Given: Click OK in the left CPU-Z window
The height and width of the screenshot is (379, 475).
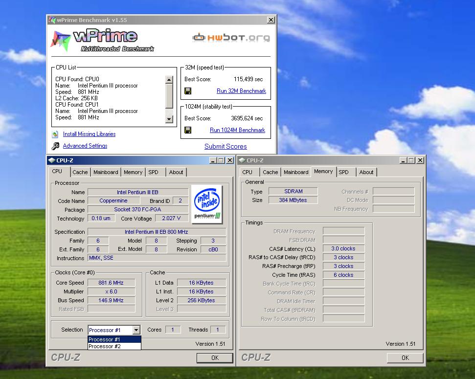Looking at the screenshot, I should (x=215, y=358).
